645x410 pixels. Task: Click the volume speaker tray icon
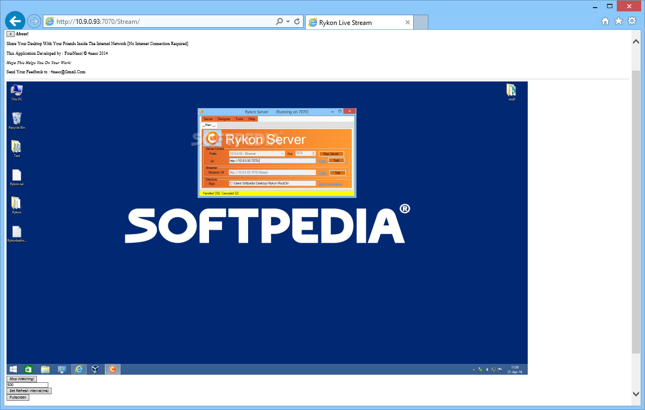tap(487, 370)
